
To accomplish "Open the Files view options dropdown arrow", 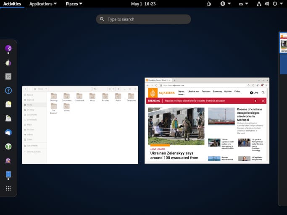I will (x=113, y=89).
